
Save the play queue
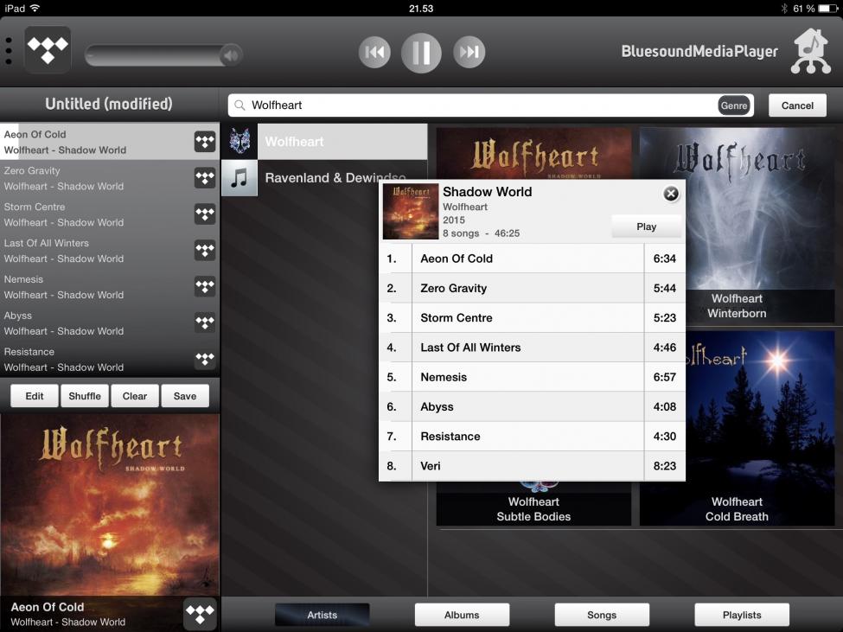coord(185,396)
